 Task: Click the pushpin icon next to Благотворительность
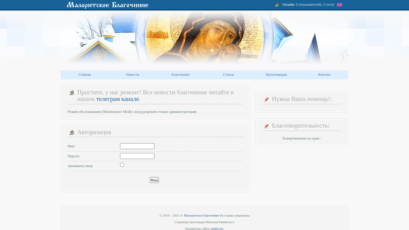(x=266, y=126)
